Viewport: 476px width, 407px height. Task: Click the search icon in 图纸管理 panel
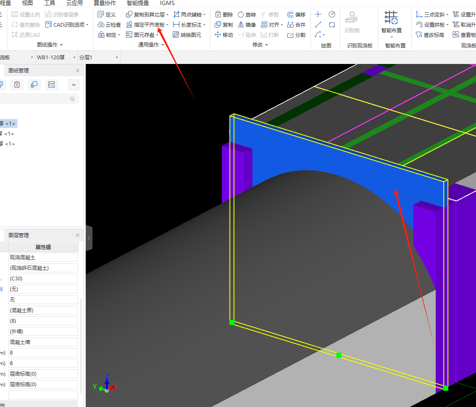pyautogui.click(x=72, y=99)
